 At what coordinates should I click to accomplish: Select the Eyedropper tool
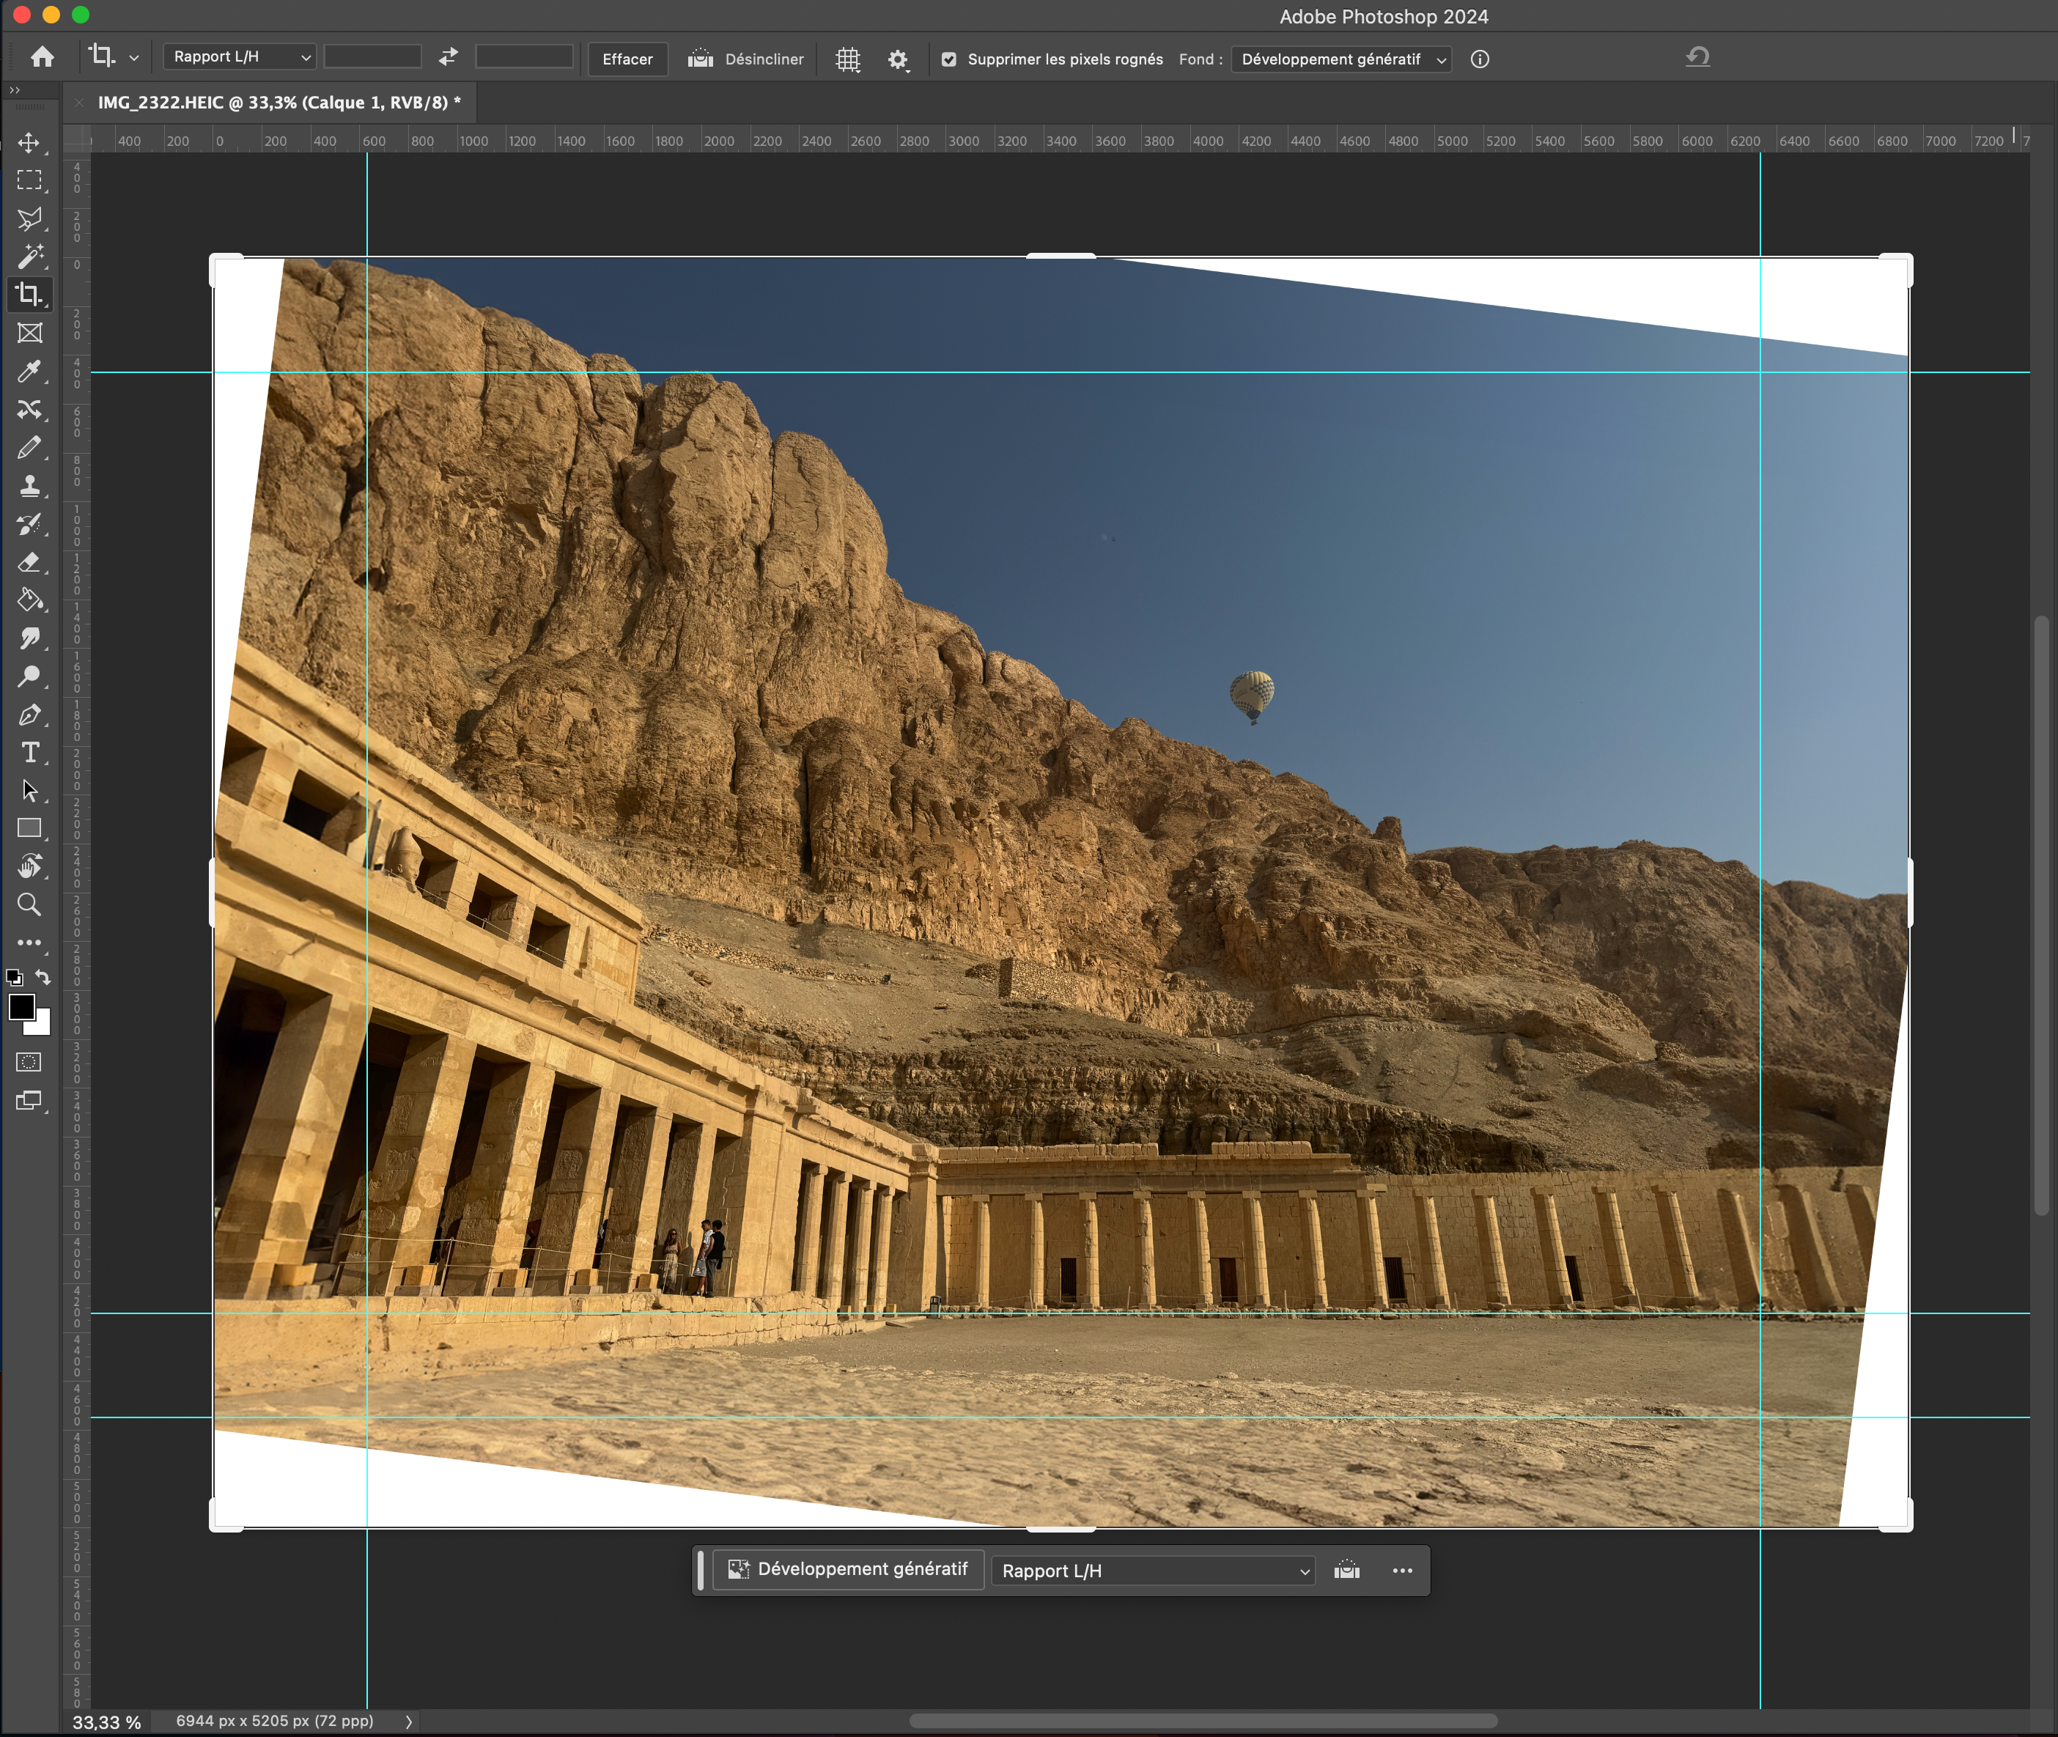click(29, 372)
